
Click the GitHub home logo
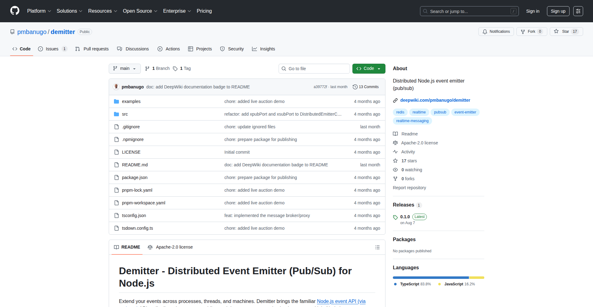click(x=14, y=11)
